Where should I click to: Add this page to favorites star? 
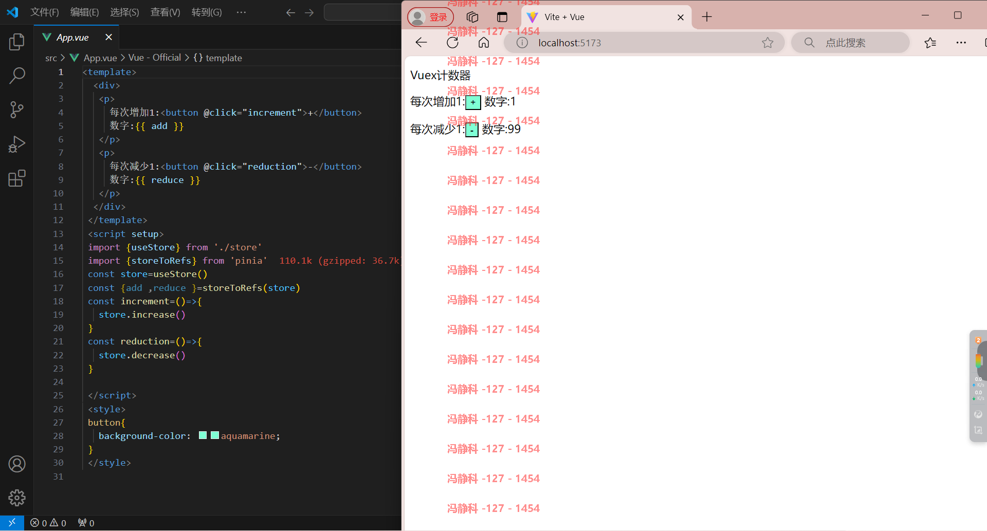click(x=767, y=43)
